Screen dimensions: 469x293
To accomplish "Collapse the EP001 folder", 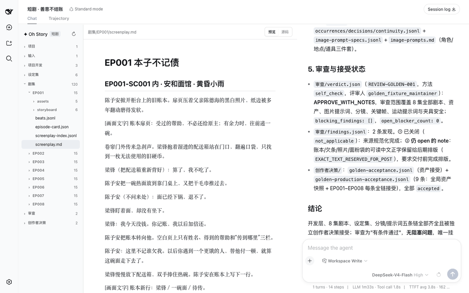I will pos(51,93).
